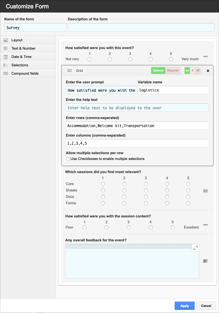Select the 'Any overall feedback for the event?' question
219x313 pixels.
(x=96, y=240)
